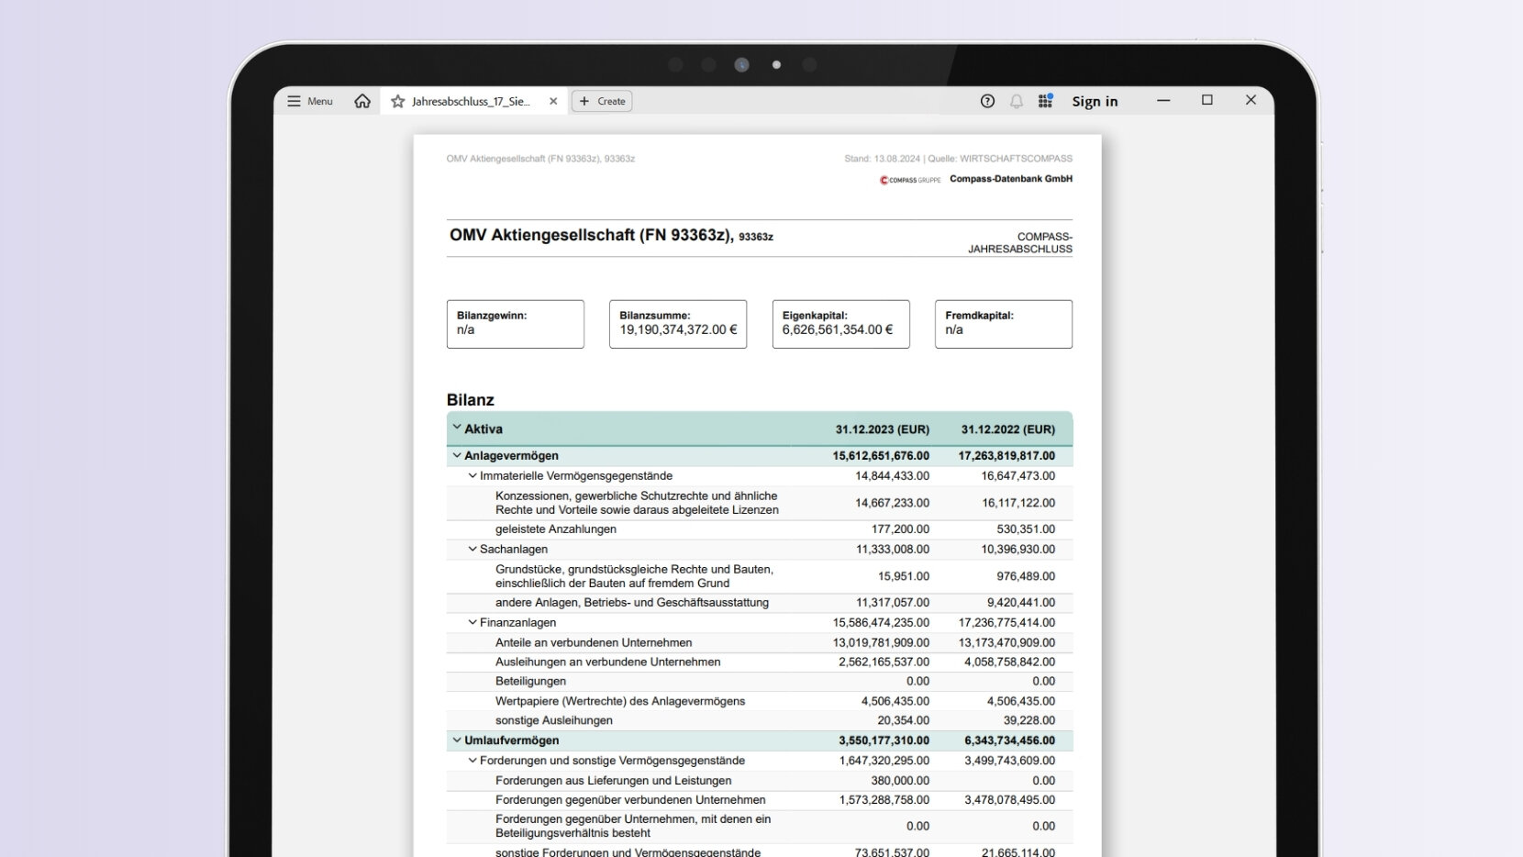This screenshot has width=1523, height=857.
Task: Collapse the Finanzanlagen chevron
Action: 472,622
